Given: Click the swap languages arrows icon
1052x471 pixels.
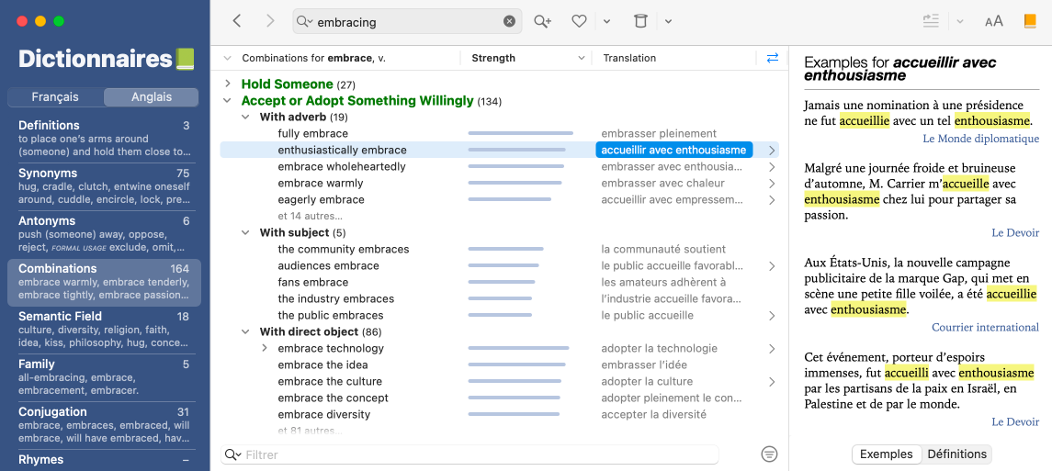Looking at the screenshot, I should [772, 58].
